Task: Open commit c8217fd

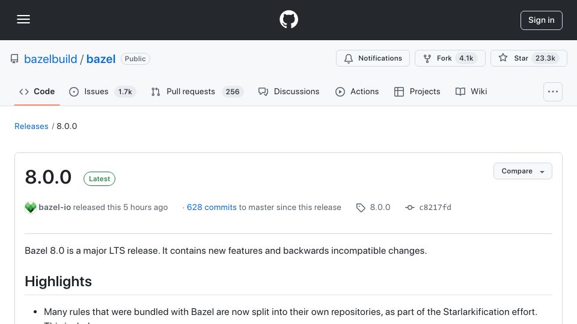Action: tap(435, 208)
